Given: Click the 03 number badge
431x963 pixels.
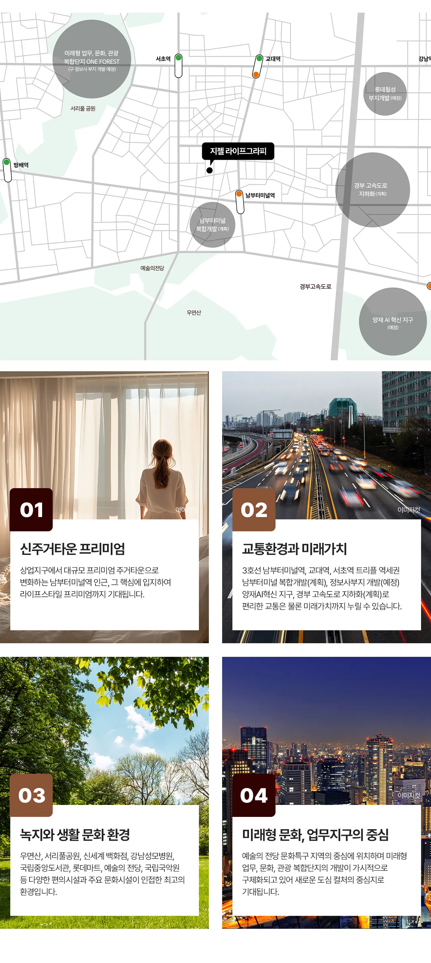Looking at the screenshot, I should click(x=31, y=795).
